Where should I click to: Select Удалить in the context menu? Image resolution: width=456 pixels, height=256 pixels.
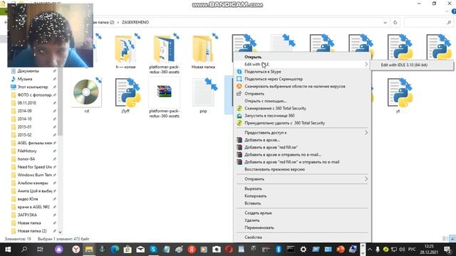(x=252, y=220)
